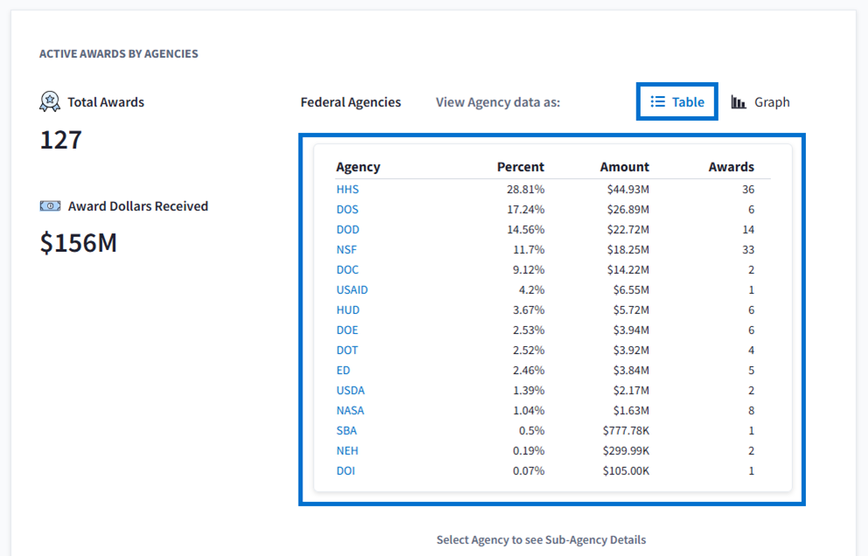Screen dimensions: 868x556
Task: Open the DOS agency link
Action: (347, 209)
